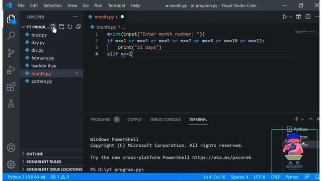
Task: Open the Manage gear settings icon
Action: [11, 164]
